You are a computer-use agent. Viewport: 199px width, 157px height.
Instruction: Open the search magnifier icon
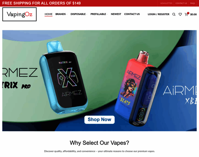point(174,14)
